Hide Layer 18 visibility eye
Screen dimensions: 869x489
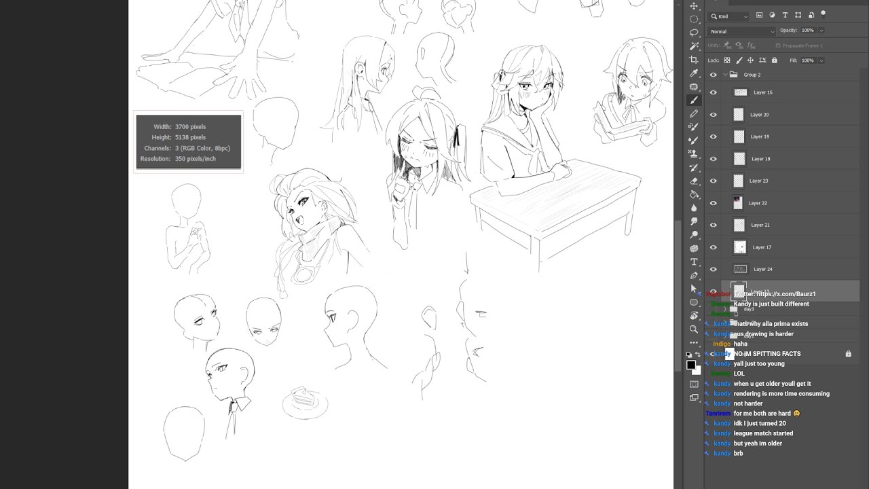713,159
